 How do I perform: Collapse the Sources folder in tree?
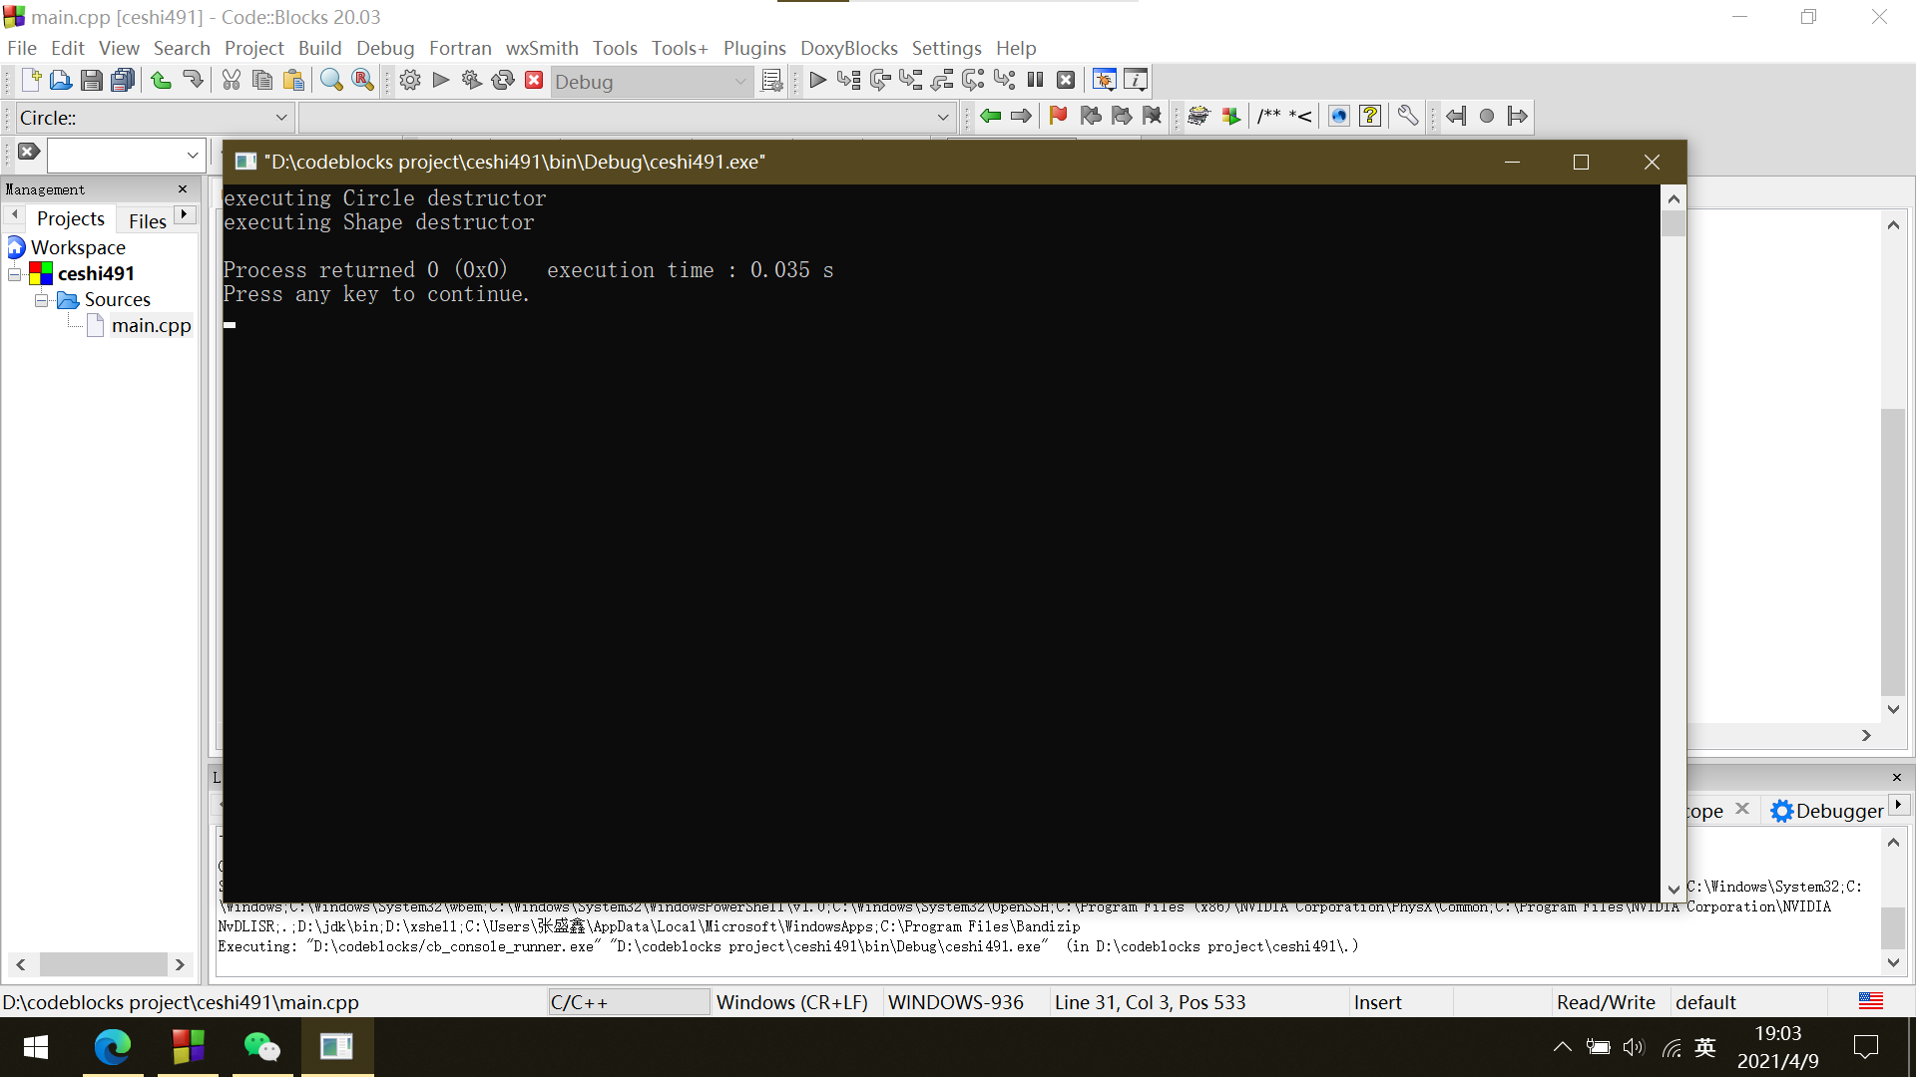[41, 300]
